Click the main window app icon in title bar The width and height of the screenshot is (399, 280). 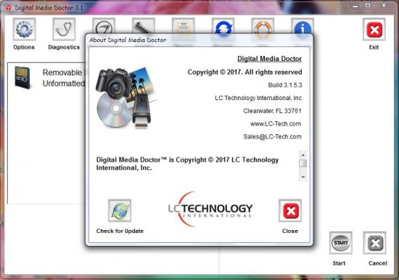[x=9, y=8]
